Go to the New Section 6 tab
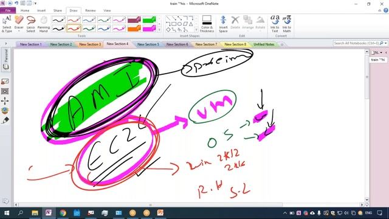The height and width of the screenshot is (219, 389). 177,44
